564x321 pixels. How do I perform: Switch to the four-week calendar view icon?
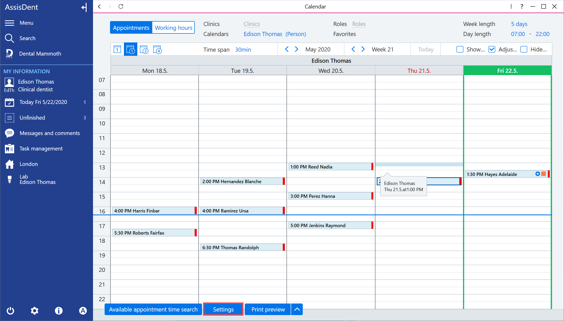(x=157, y=49)
